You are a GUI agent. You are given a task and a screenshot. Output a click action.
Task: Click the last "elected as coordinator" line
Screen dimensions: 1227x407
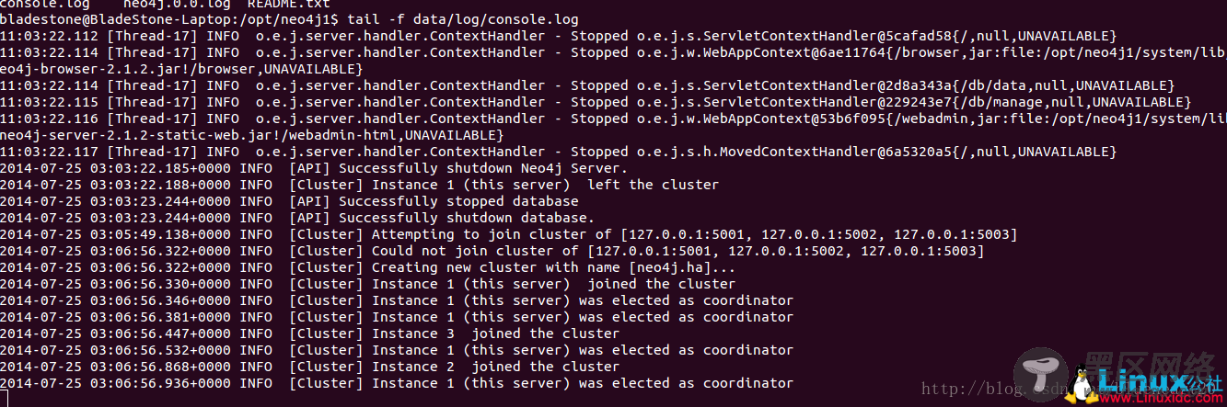[x=397, y=383]
